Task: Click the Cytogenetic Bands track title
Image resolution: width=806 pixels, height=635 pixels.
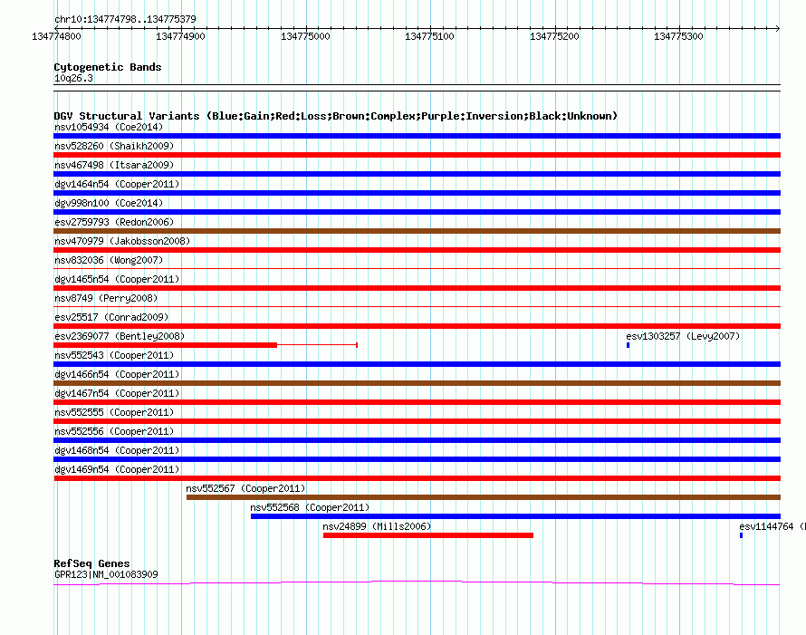Action: 108,67
